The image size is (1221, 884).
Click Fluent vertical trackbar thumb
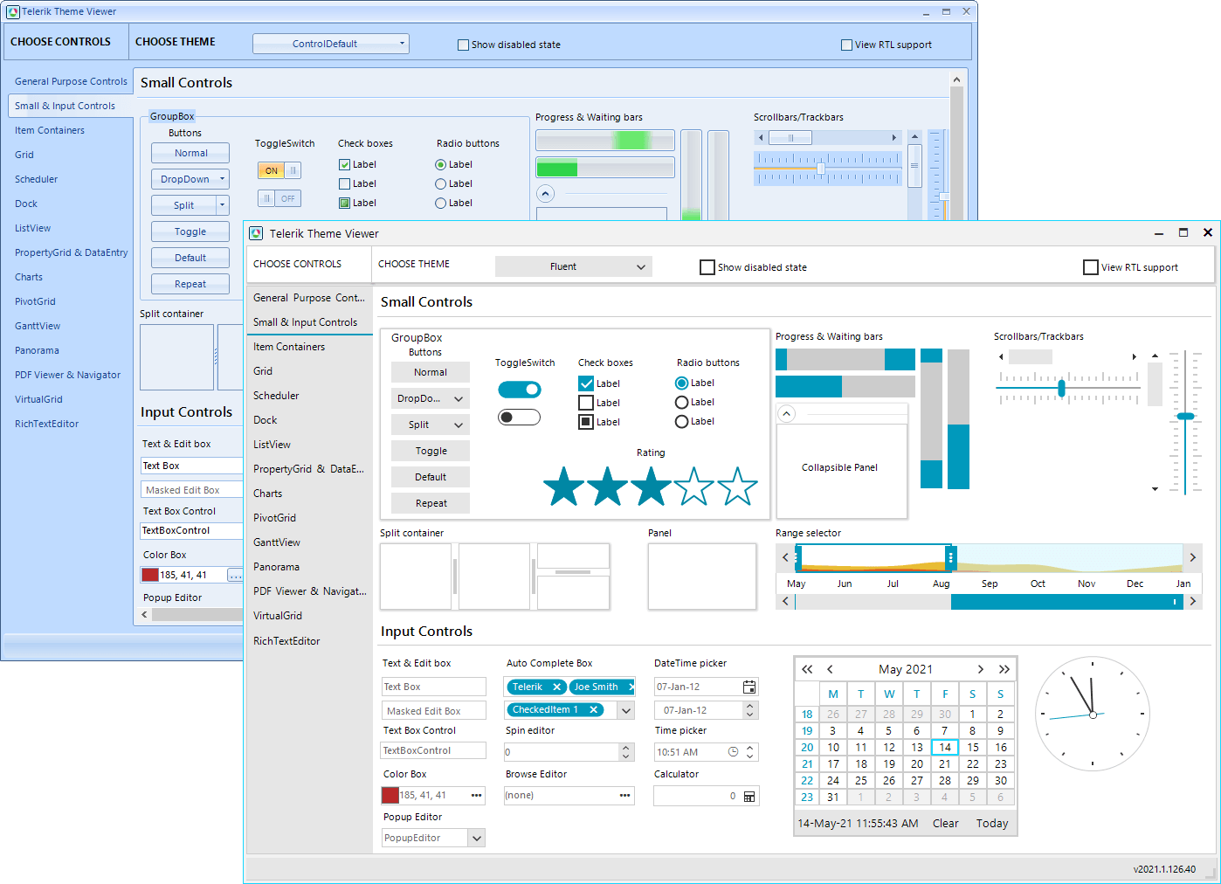[1185, 417]
